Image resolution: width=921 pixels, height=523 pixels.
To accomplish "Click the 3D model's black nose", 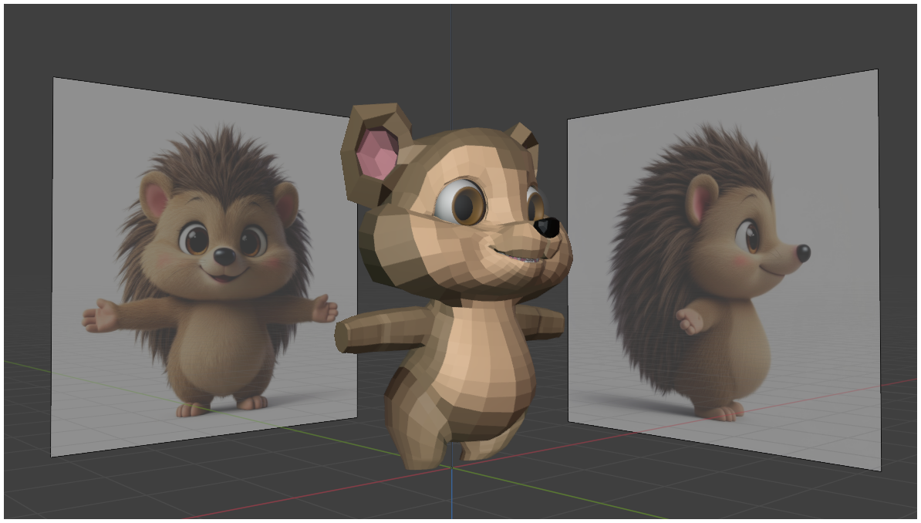I will [548, 228].
